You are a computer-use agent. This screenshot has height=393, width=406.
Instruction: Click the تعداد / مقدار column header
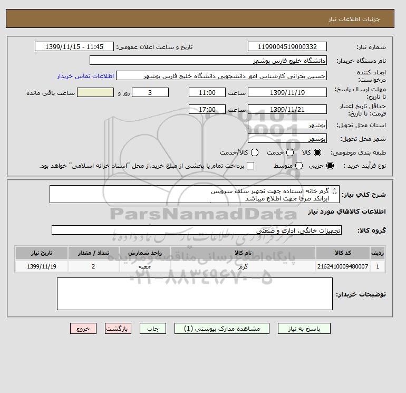coord(93,253)
